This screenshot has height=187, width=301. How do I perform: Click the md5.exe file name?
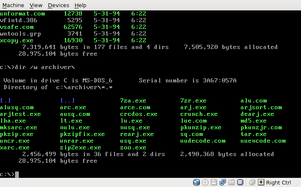point(254,121)
